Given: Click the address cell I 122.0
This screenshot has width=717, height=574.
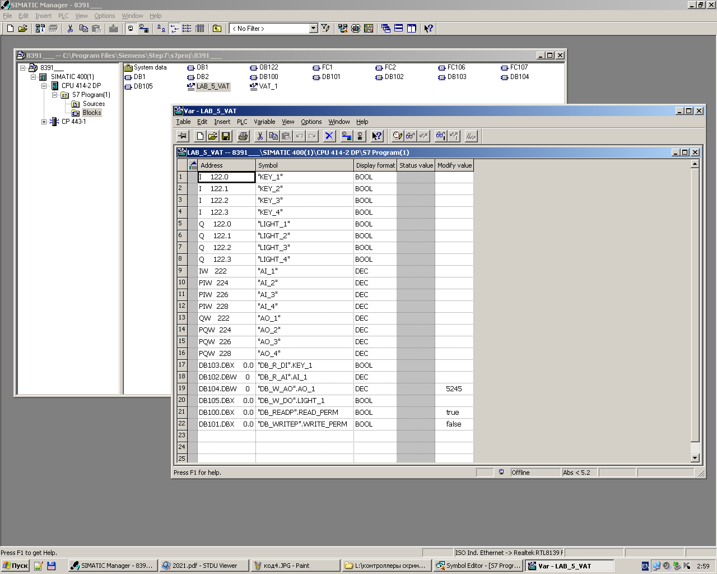Looking at the screenshot, I should [x=227, y=177].
